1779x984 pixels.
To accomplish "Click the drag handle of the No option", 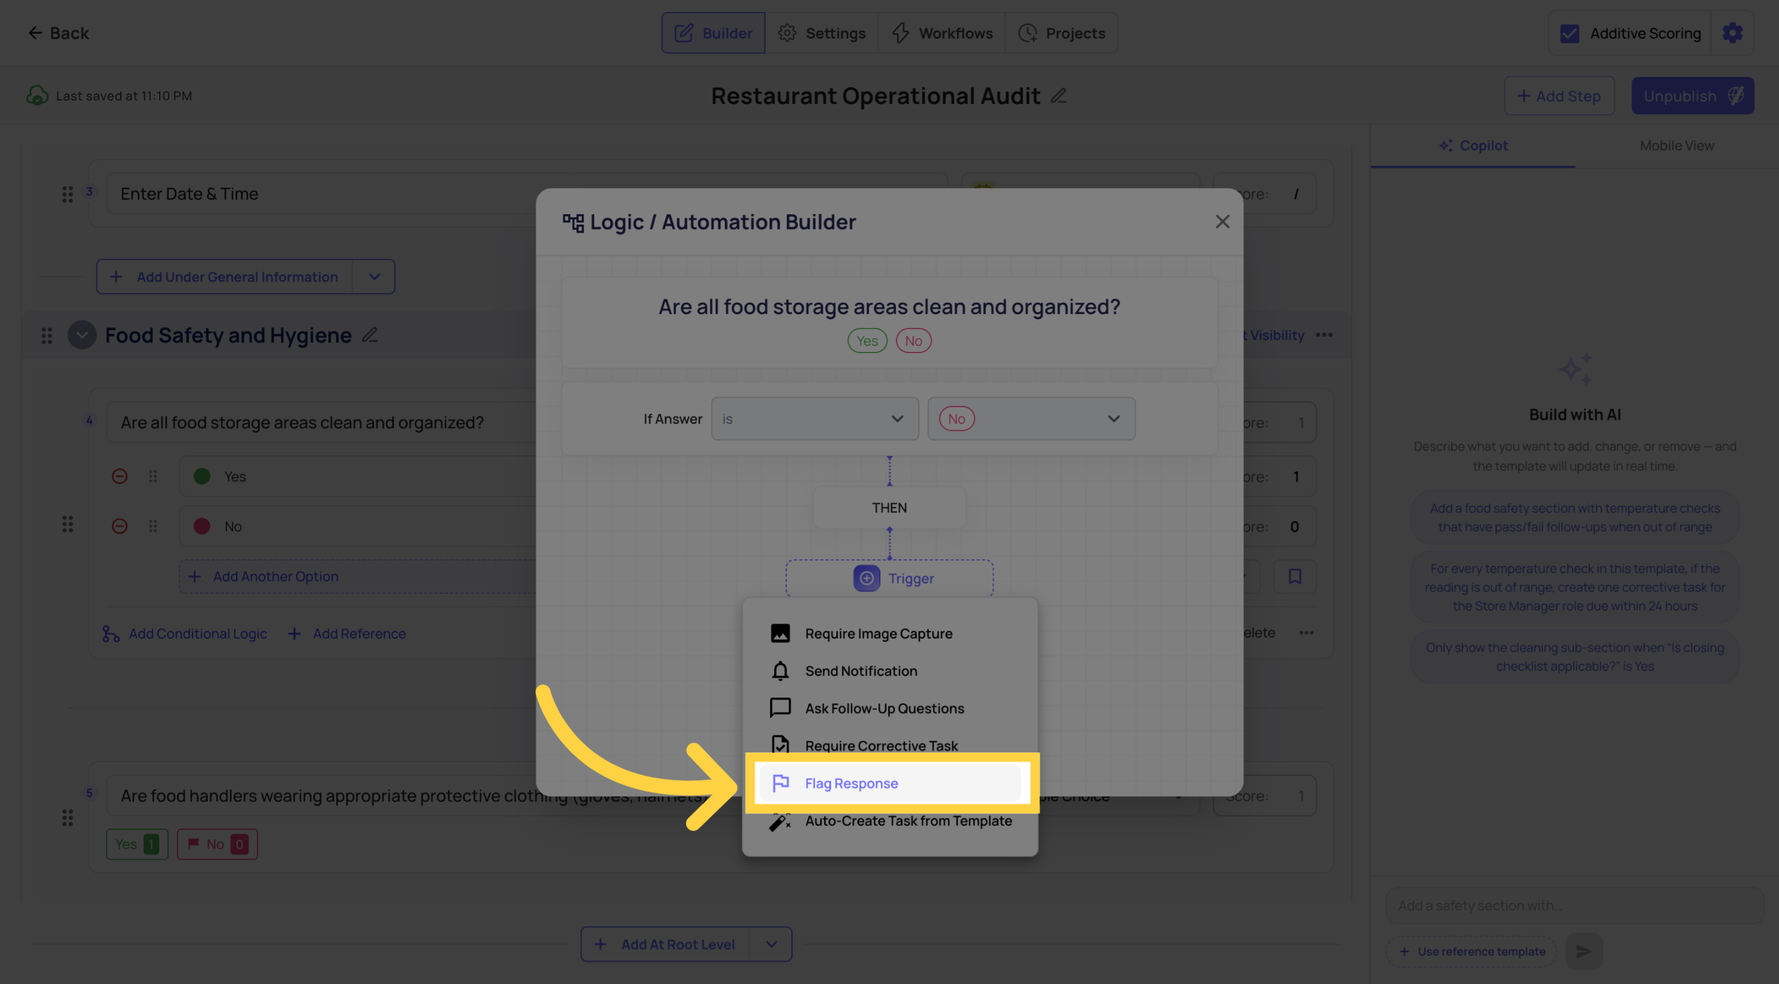I will (153, 526).
